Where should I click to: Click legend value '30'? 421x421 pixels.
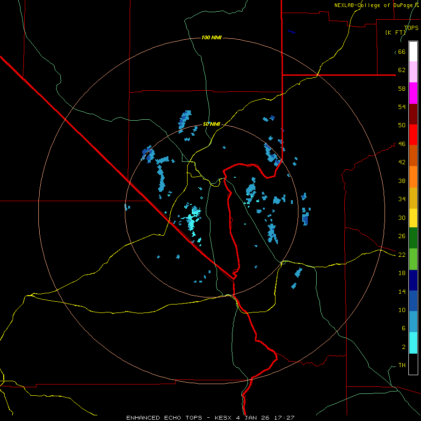coord(402,218)
